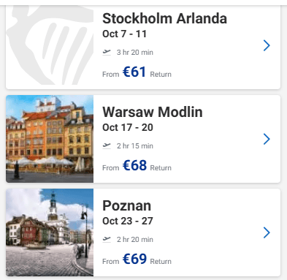Screen dimensions: 287x280
Task: Open the Poznan chevron arrow
Action: tap(267, 232)
